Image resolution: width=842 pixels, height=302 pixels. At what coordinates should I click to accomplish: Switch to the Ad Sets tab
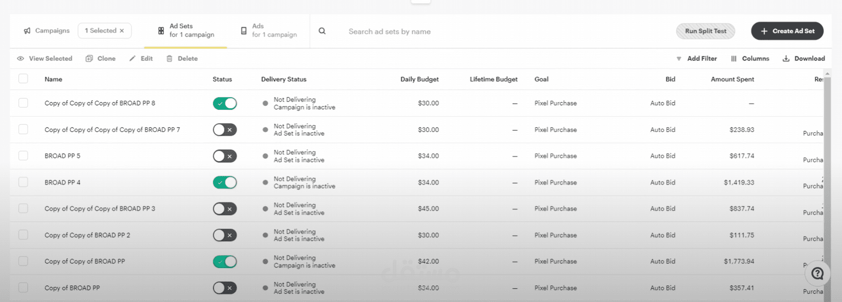tap(186, 31)
